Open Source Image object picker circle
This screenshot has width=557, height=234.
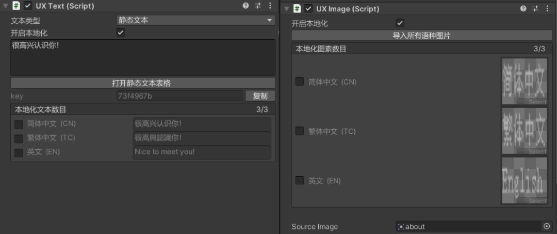coord(547,226)
